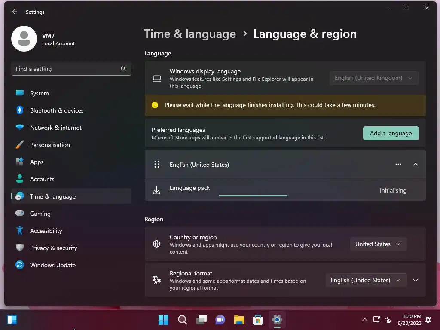Open Windows Update settings
The image size is (440, 330).
tap(71, 265)
